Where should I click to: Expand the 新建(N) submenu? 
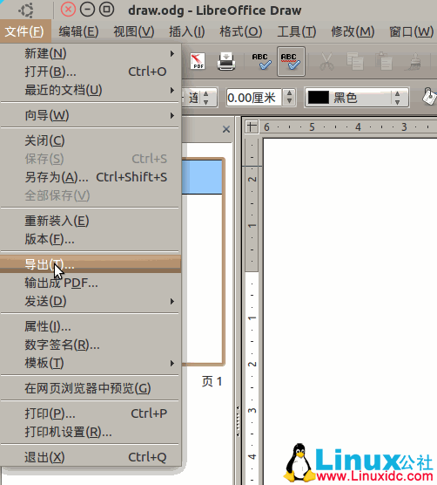point(91,53)
